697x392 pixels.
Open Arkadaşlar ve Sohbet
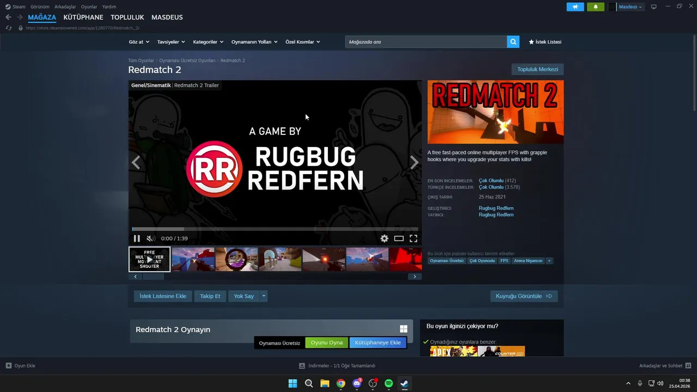665,366
